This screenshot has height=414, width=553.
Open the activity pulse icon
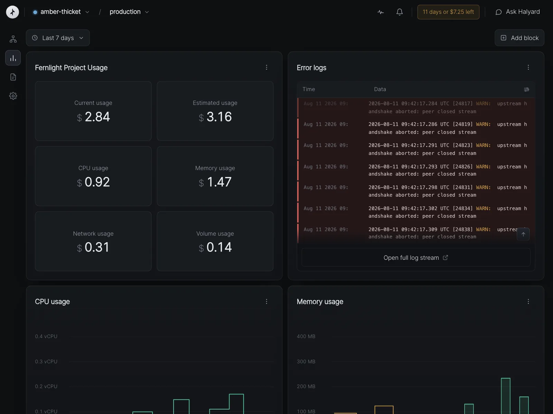point(381,12)
